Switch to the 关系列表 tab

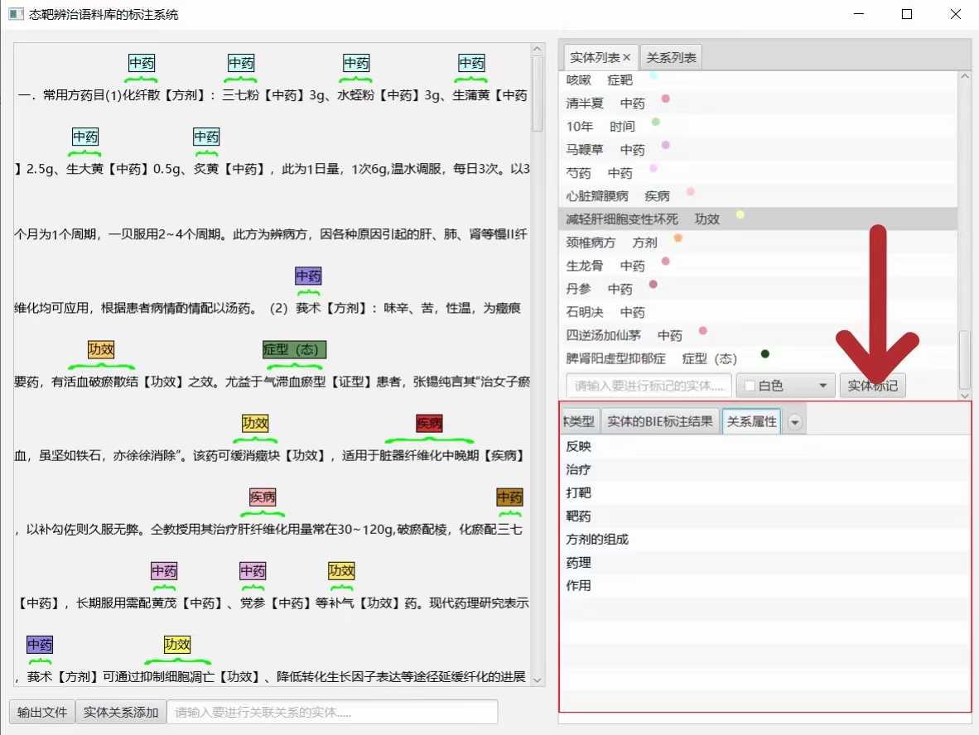point(671,58)
